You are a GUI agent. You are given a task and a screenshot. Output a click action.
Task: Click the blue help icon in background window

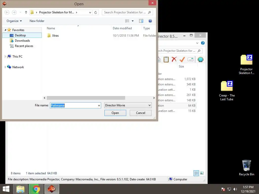pos(203,43)
